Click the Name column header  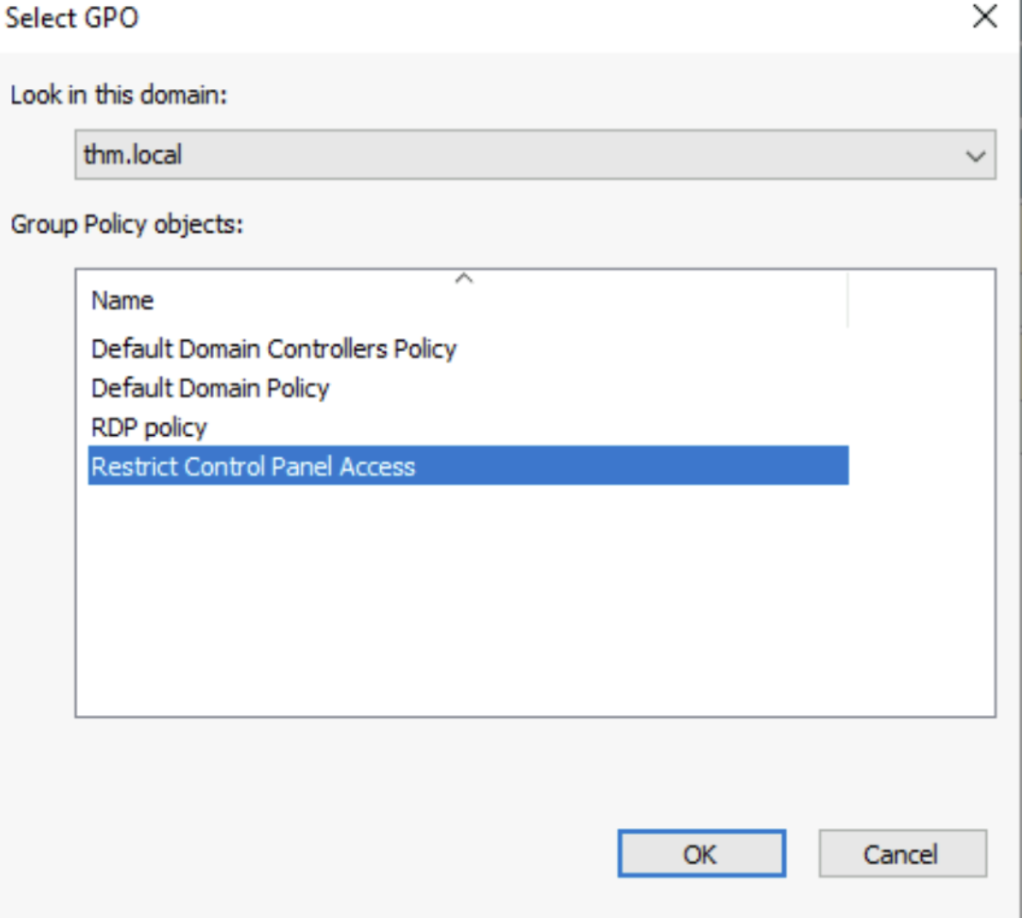(463, 300)
